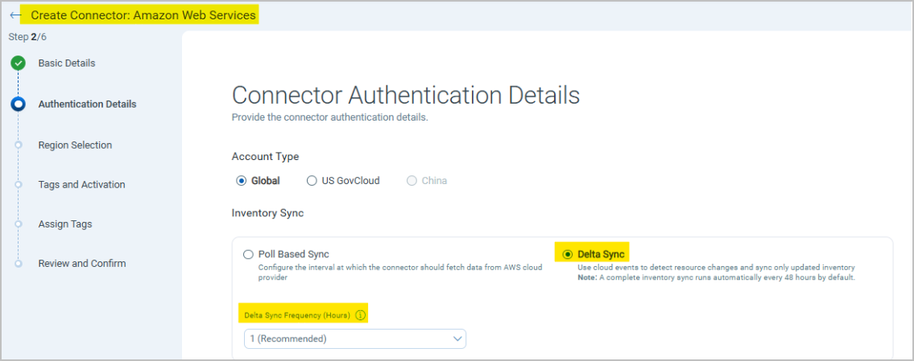914x361 pixels.
Task: Select the China account type
Action: 412,180
